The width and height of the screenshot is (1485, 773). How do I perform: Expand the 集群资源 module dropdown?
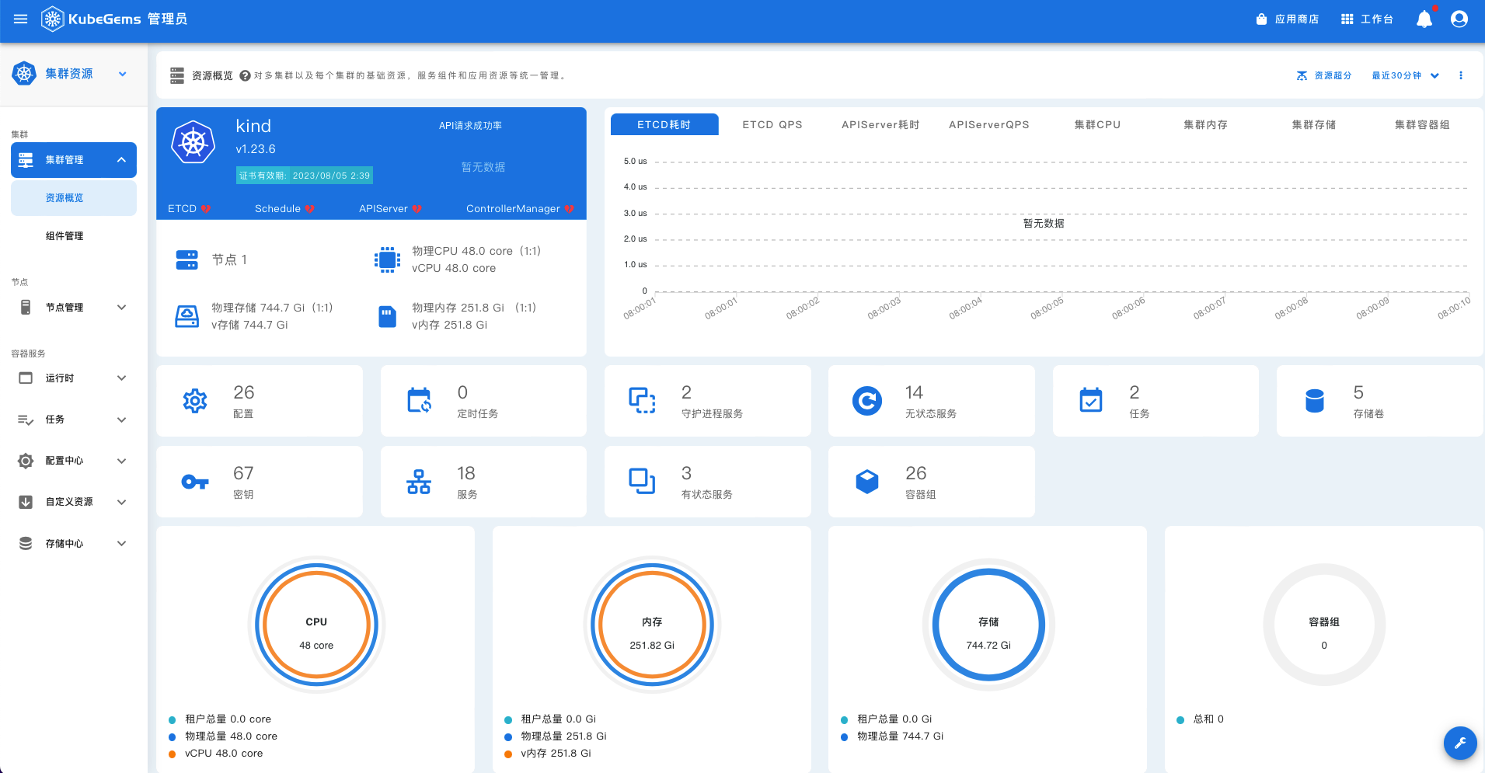click(x=123, y=74)
